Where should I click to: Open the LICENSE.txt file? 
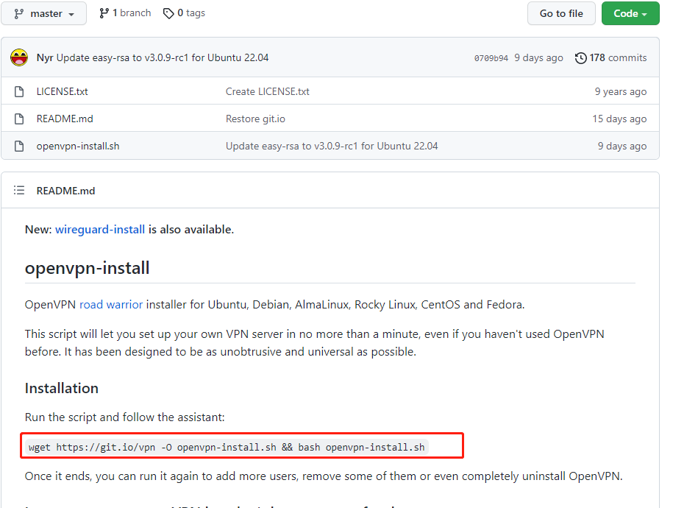[x=62, y=92]
